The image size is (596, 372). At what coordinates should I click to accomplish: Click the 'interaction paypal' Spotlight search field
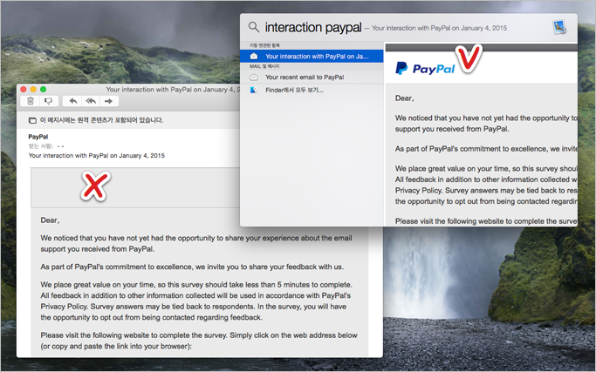tap(313, 27)
